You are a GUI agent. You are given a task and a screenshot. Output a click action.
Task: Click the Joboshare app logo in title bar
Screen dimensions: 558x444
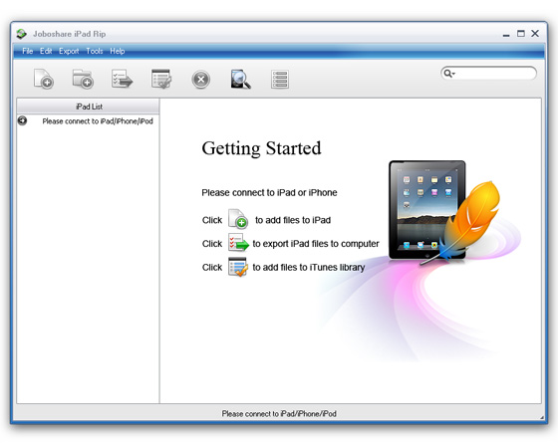pyautogui.click(x=21, y=34)
